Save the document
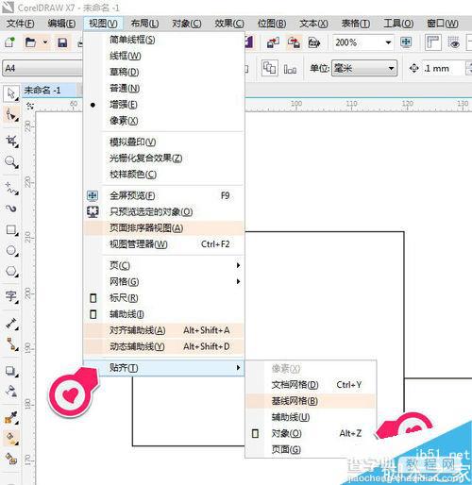This screenshot has width=472, height=485. click(62, 42)
